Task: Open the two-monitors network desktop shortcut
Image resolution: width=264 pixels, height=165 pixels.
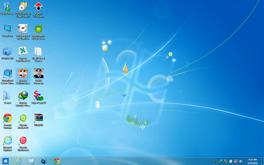Action: coord(7,76)
